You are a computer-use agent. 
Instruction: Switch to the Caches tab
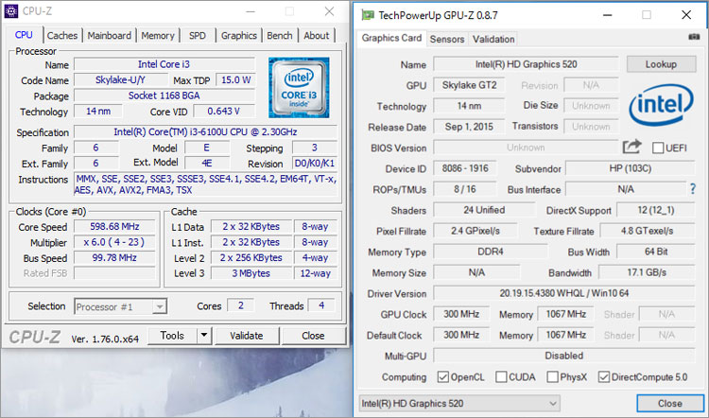(62, 35)
